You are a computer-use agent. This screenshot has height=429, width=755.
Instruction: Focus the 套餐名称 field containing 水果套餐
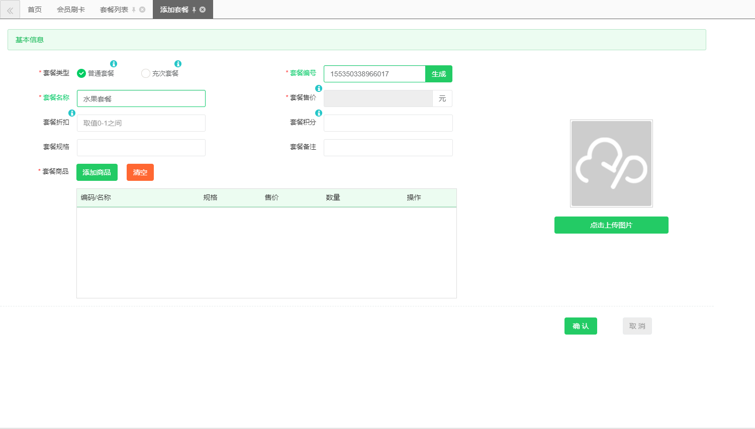141,98
